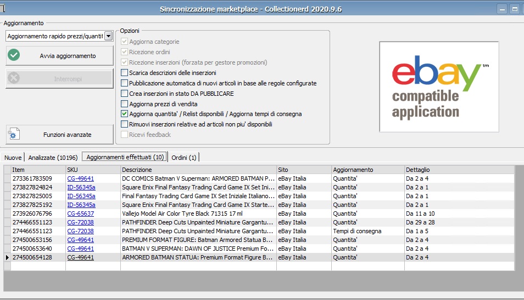Click description DC COMICS Batman V Superman
Image resolution: width=524 pixels, height=300 pixels.
(198, 178)
